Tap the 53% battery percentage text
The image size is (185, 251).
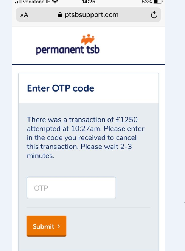tap(147, 2)
